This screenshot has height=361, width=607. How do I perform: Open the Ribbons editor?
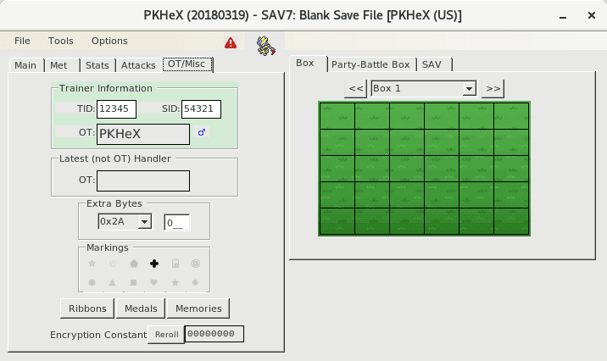point(87,308)
